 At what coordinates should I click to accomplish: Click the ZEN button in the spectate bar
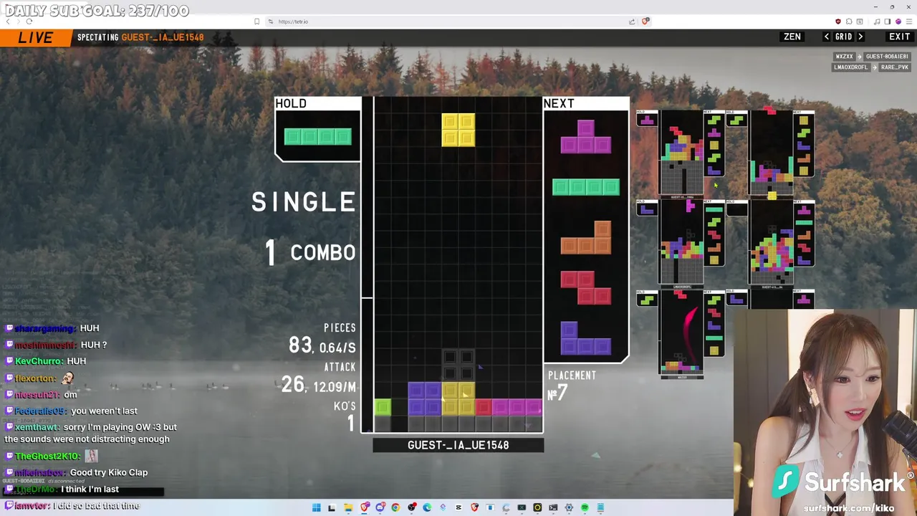click(x=792, y=37)
